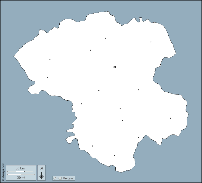Select the northernmost city dot
202x183 pixels.
pyautogui.click(x=105, y=38)
